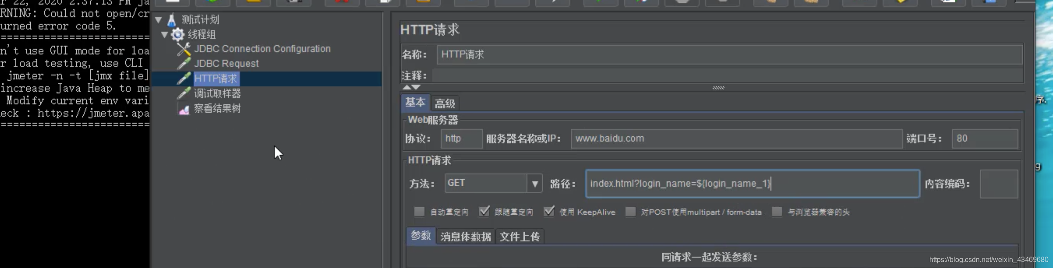Viewport: 1053px width, 268px height.
Task: Click the Web服务器 section label
Action: click(x=433, y=120)
